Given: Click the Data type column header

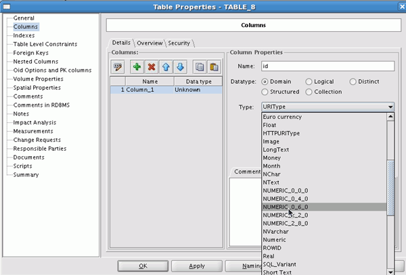Looking at the screenshot, I should [198, 82].
